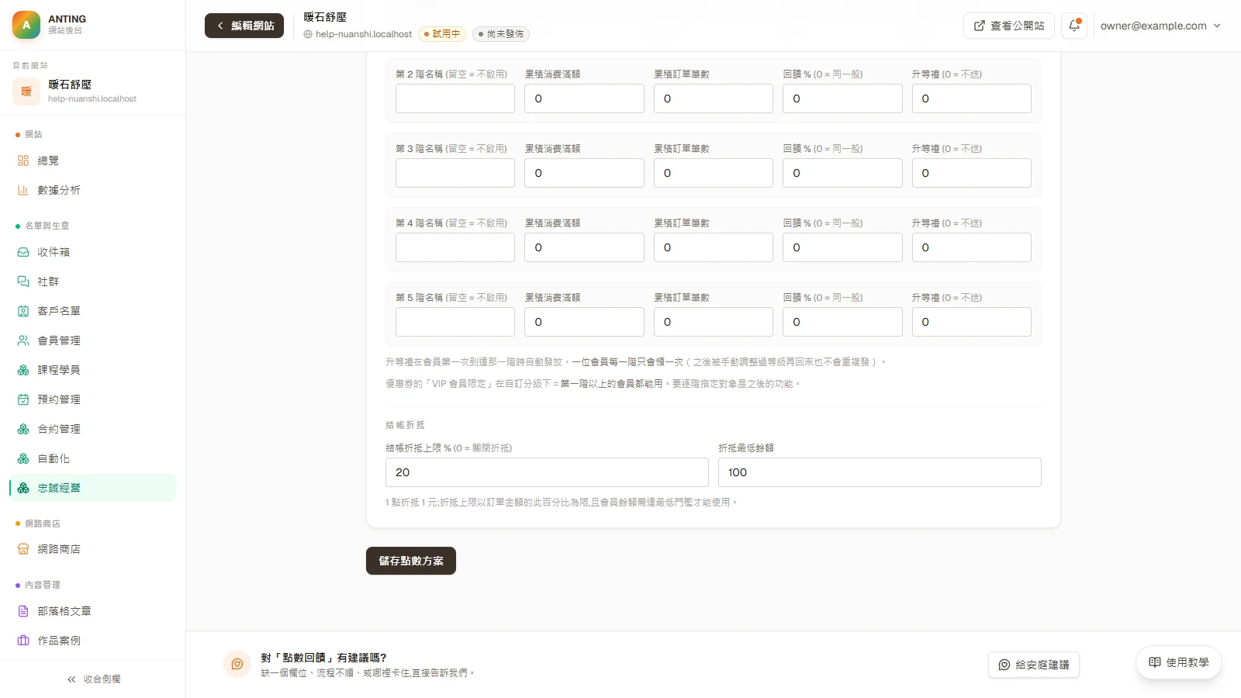Open the 收件箱 inbox icon
The image size is (1241, 698).
(23, 252)
